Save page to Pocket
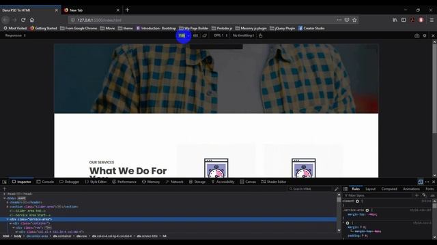Viewport: 437px width, 245px height. coord(347,20)
